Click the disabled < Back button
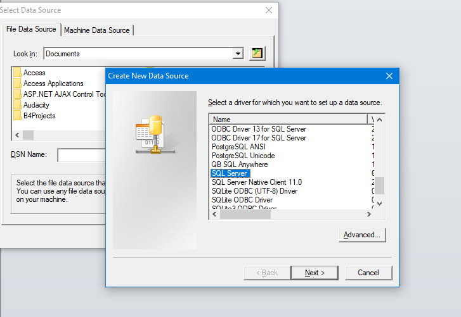This screenshot has width=461, height=317. [x=267, y=273]
